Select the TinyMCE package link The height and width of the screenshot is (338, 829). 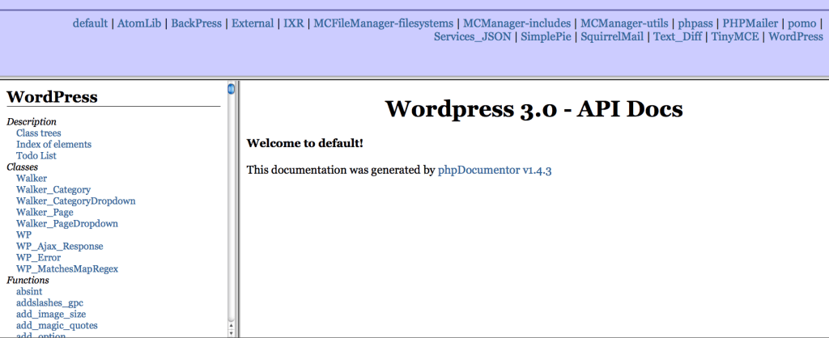[735, 36]
